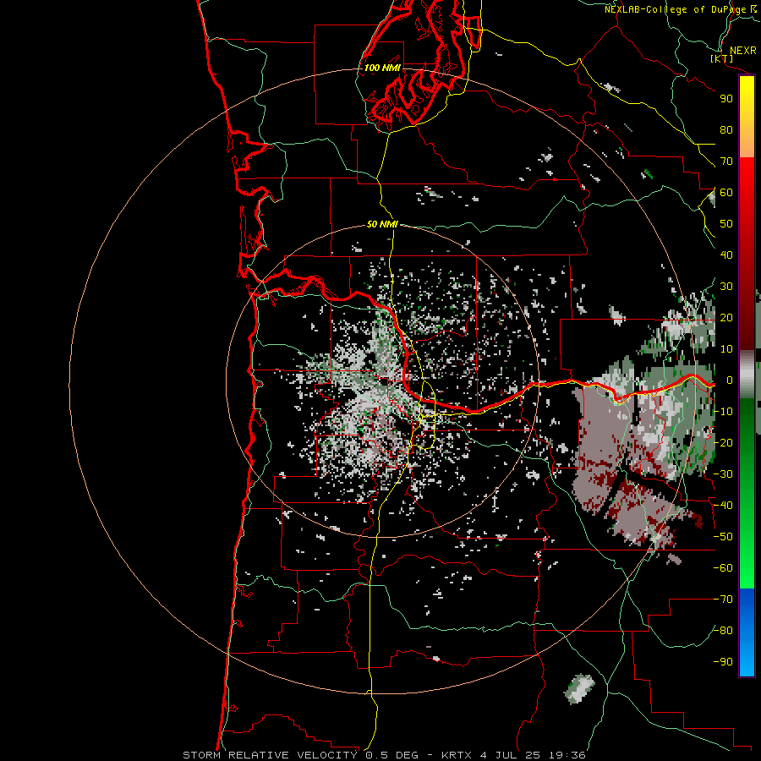Click the [KT] units label
The image size is (761, 761).
[x=722, y=58]
